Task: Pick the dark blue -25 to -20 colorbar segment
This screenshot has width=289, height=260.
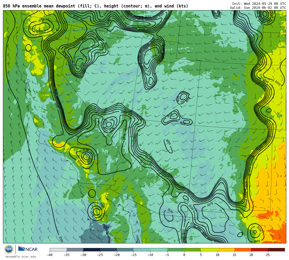Action: point(109,250)
